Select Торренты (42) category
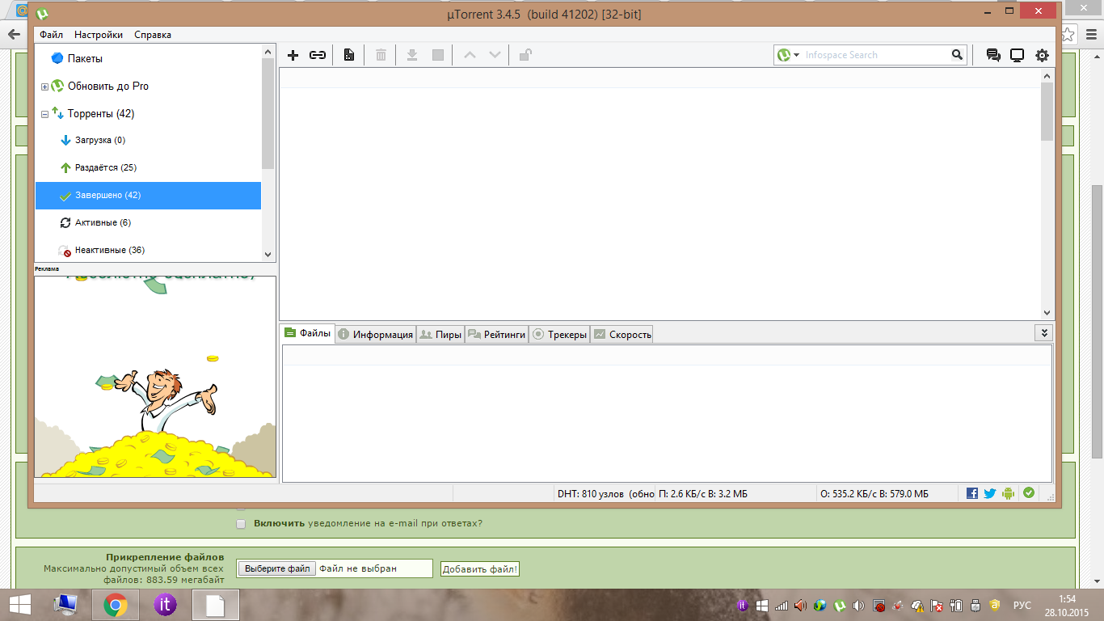Screen dimensions: 1104x621 [101, 114]
